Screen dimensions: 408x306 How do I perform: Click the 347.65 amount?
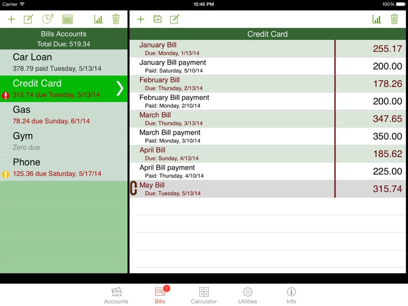387,119
